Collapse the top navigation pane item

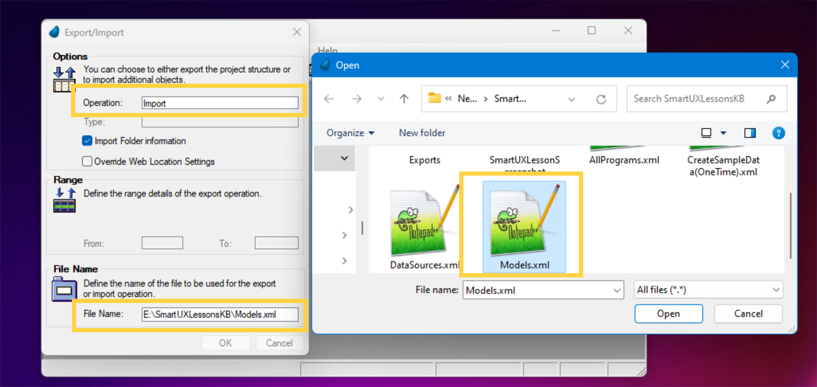point(344,158)
